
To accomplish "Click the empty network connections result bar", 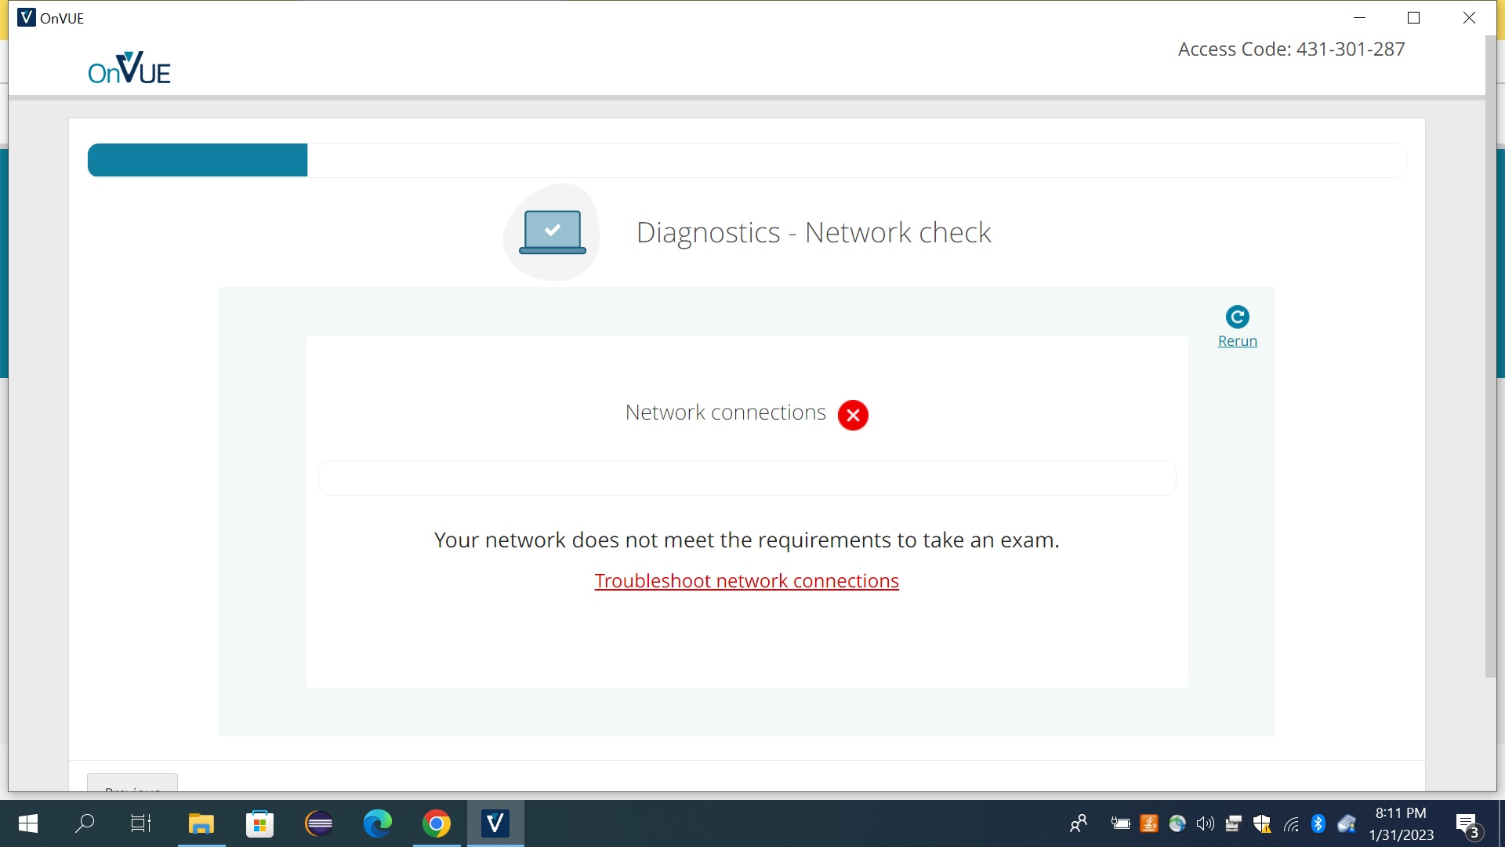I will pos(746,478).
